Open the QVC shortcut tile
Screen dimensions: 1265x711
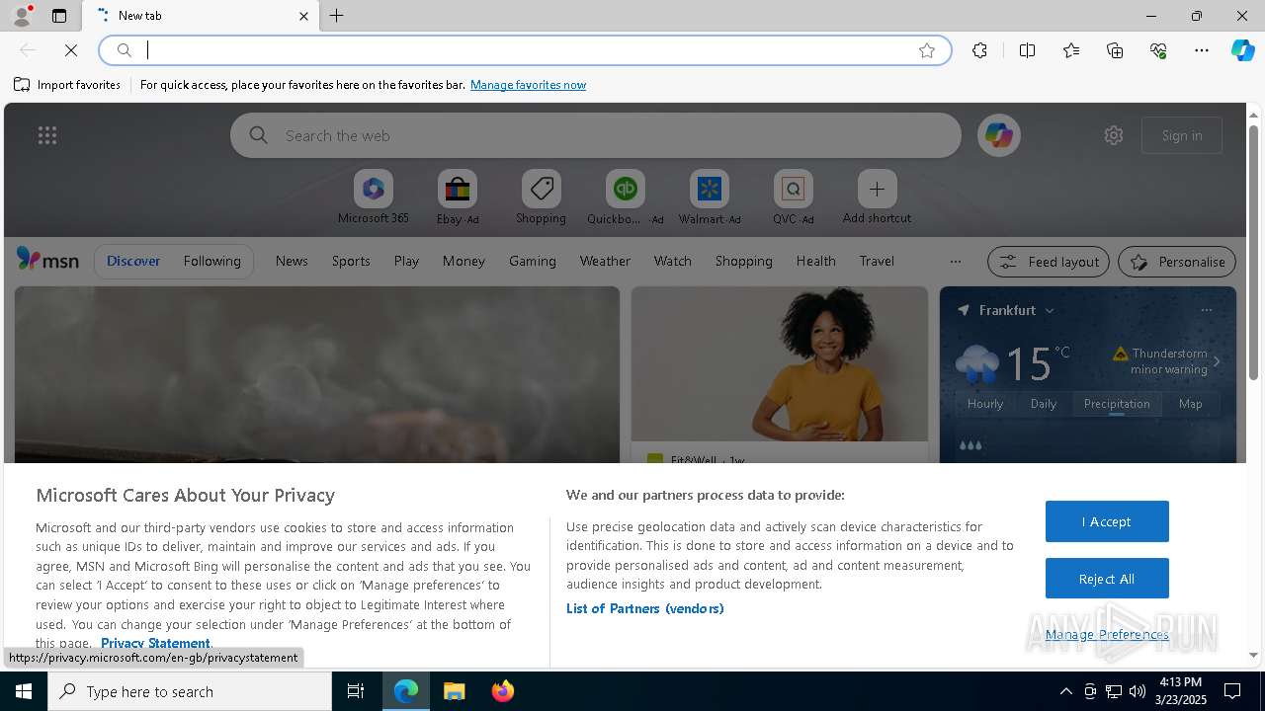click(793, 197)
